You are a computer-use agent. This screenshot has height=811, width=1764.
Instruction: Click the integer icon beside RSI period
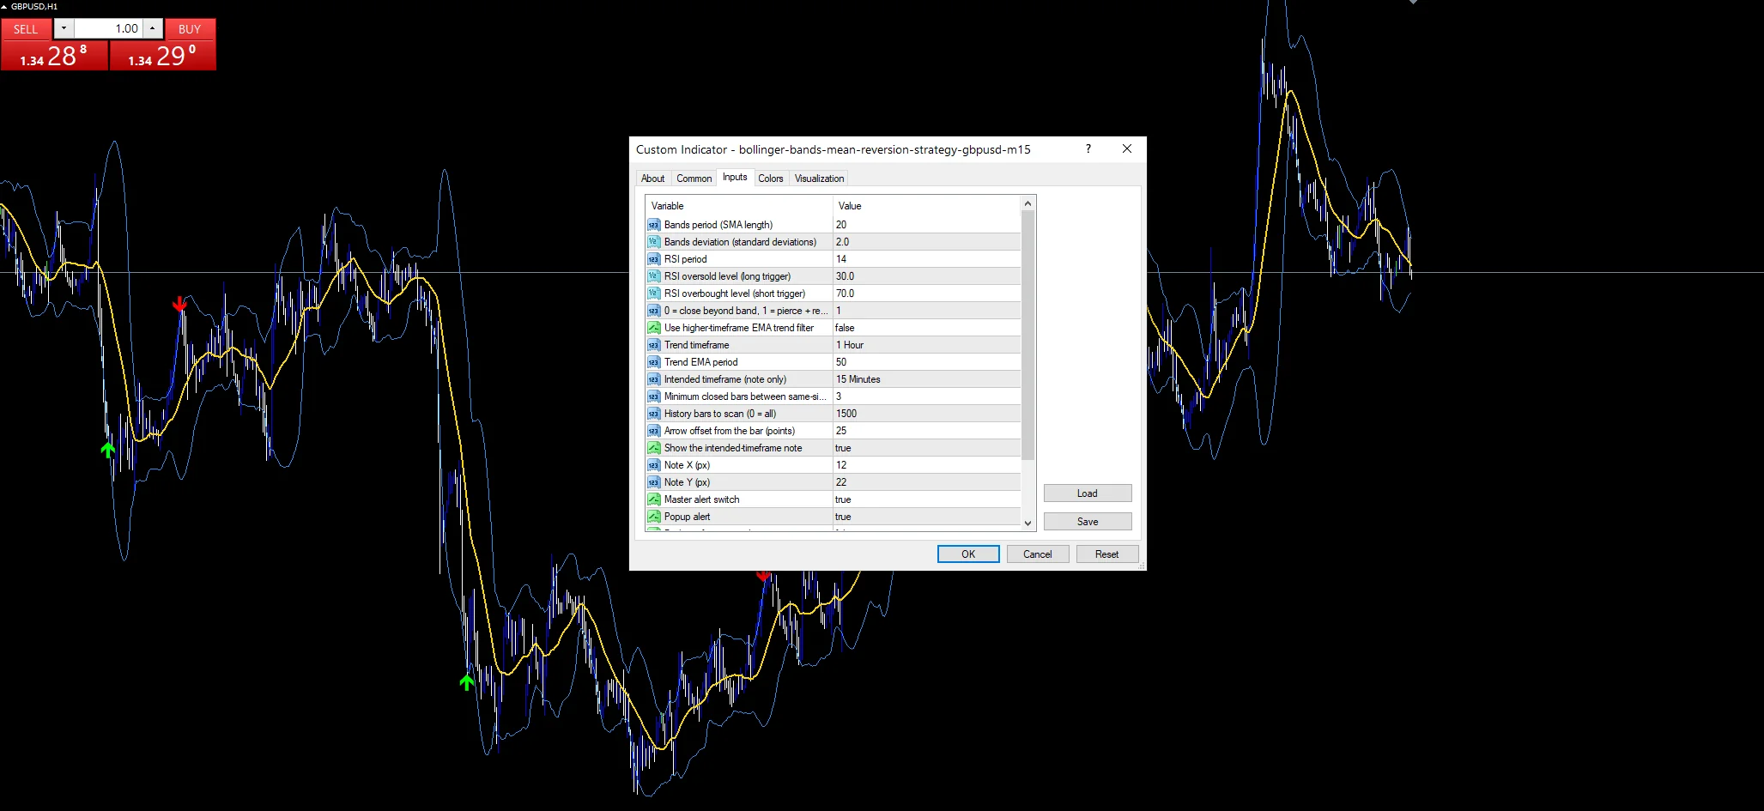click(653, 259)
